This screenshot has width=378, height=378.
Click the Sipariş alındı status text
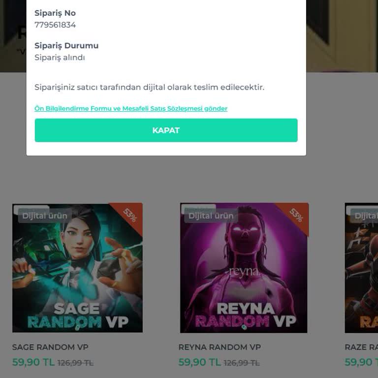click(x=60, y=58)
